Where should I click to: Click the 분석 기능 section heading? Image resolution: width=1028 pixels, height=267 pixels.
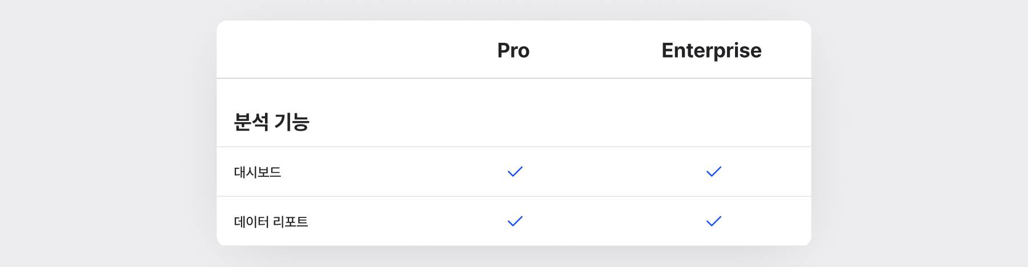point(271,122)
